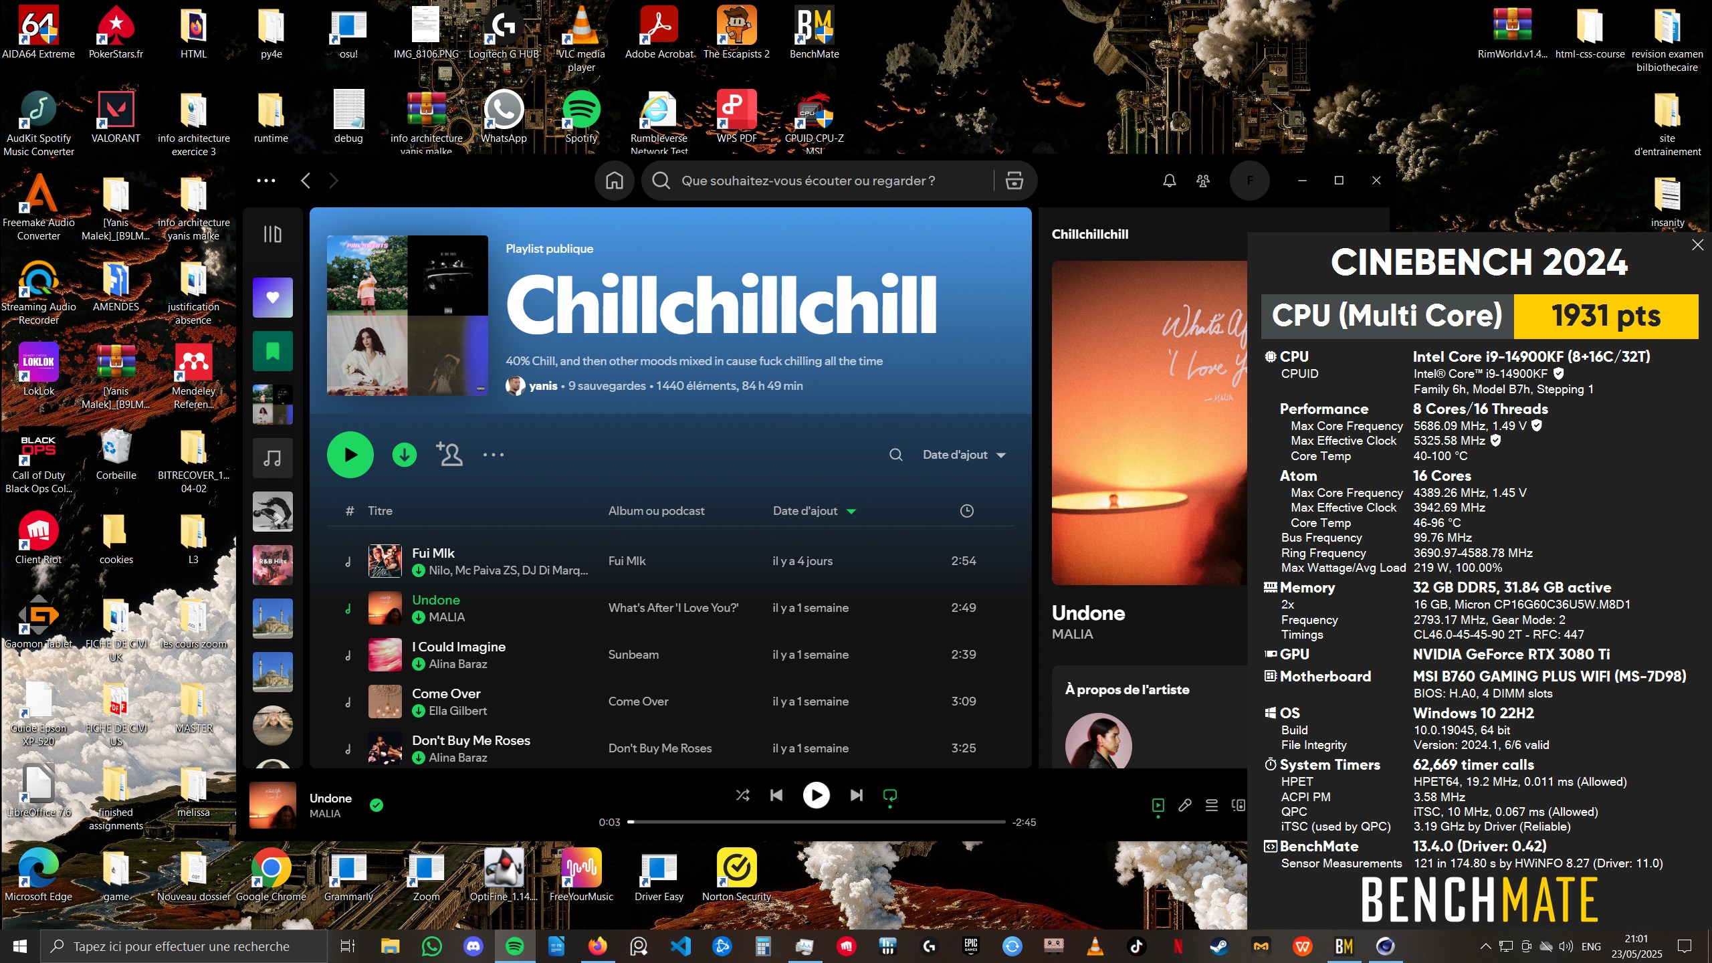Open the Spotify three-dot main menu

[x=266, y=181]
